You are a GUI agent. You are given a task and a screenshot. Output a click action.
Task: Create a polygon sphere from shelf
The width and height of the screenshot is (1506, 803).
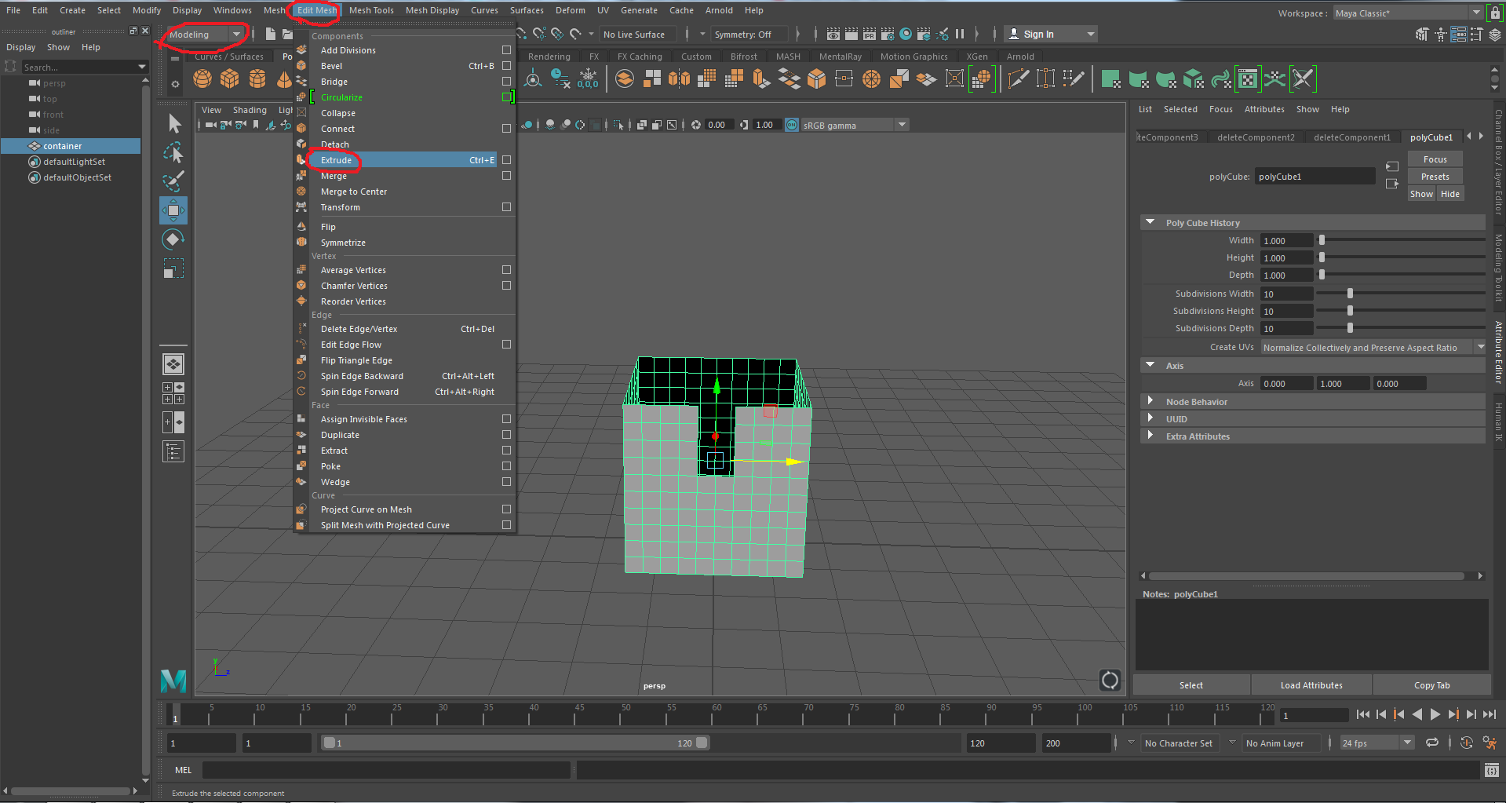point(202,78)
